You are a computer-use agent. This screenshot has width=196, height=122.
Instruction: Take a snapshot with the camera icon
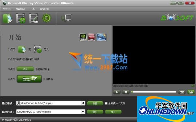coord(182,92)
